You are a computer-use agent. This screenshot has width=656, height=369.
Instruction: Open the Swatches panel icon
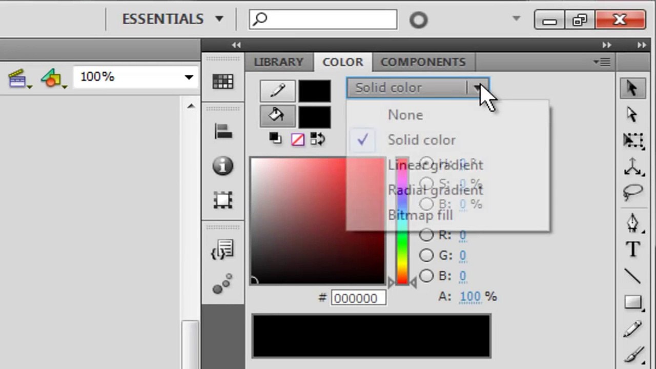[x=223, y=81]
